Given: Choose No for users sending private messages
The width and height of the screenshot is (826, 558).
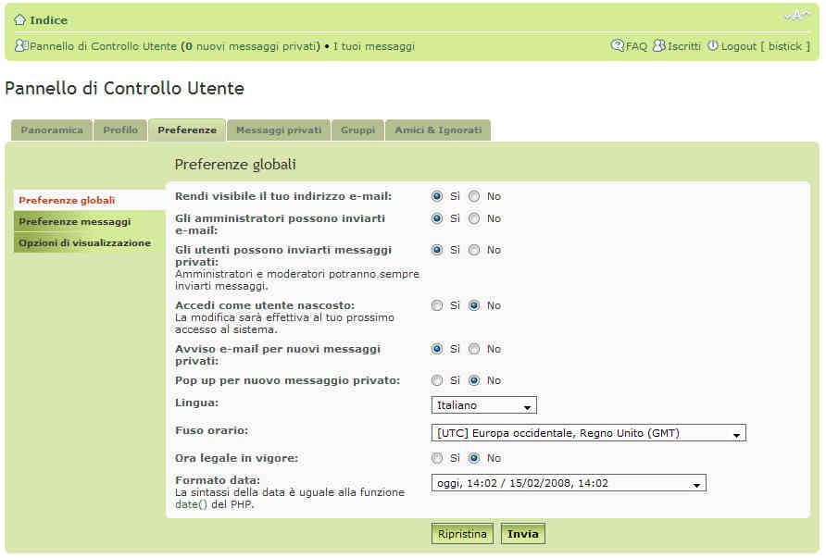Looking at the screenshot, I should [474, 250].
